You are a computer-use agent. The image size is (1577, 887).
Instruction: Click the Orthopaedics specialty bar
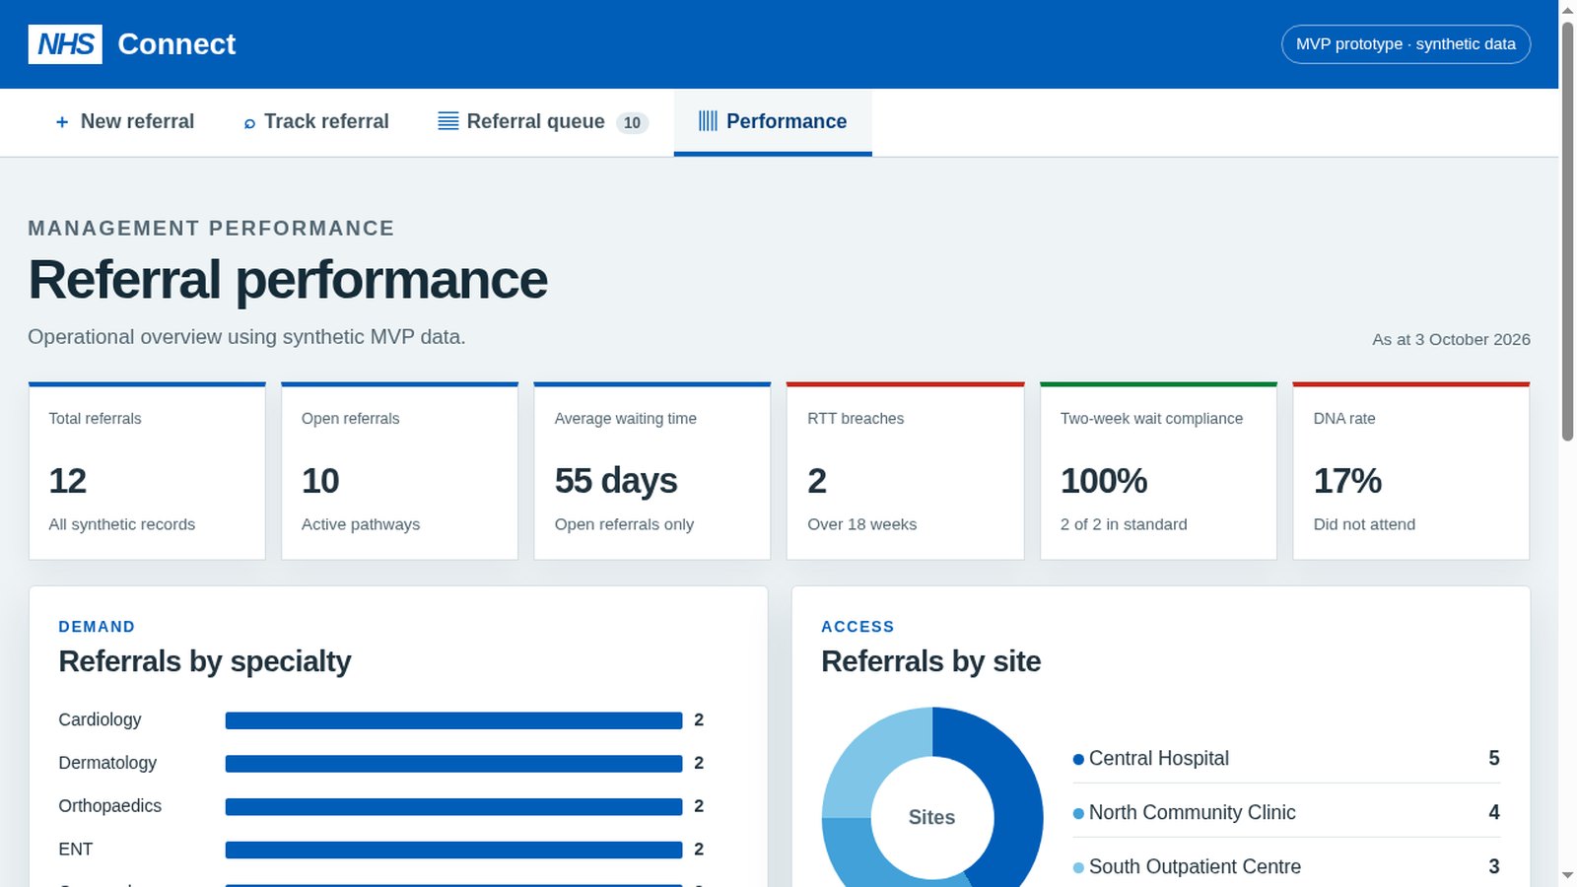tap(453, 807)
